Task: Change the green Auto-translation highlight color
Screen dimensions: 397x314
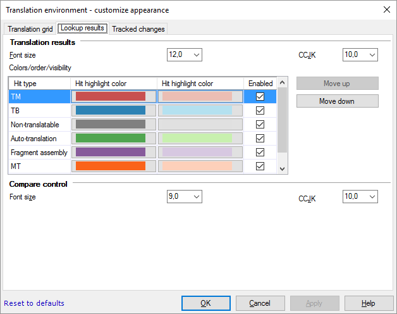Action: click(x=114, y=138)
